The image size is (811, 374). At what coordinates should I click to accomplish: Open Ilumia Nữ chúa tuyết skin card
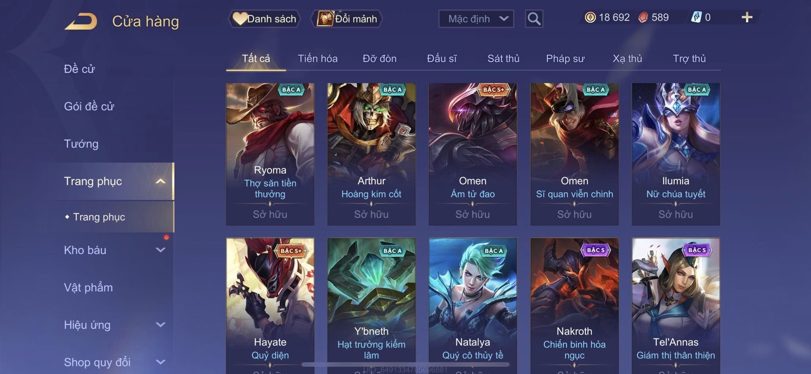point(676,154)
